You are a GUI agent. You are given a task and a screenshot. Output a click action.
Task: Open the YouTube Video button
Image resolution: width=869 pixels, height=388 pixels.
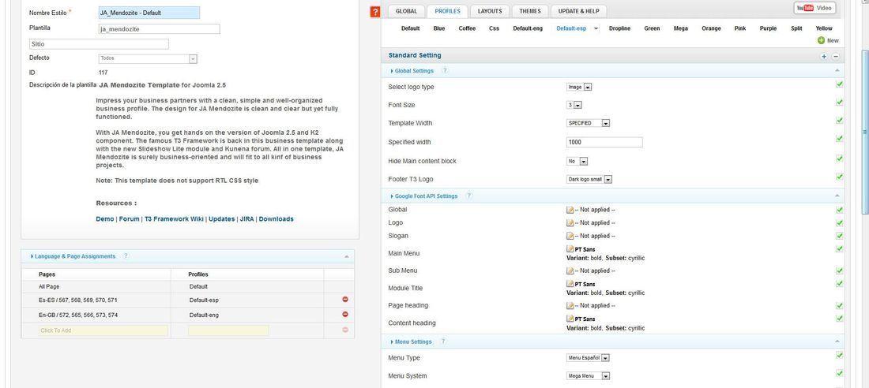tap(814, 9)
